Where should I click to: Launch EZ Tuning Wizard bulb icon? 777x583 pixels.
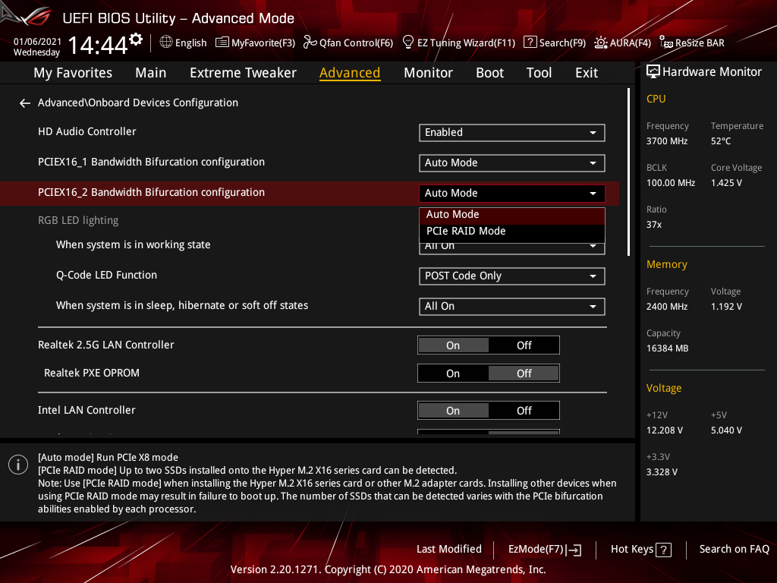pos(407,43)
